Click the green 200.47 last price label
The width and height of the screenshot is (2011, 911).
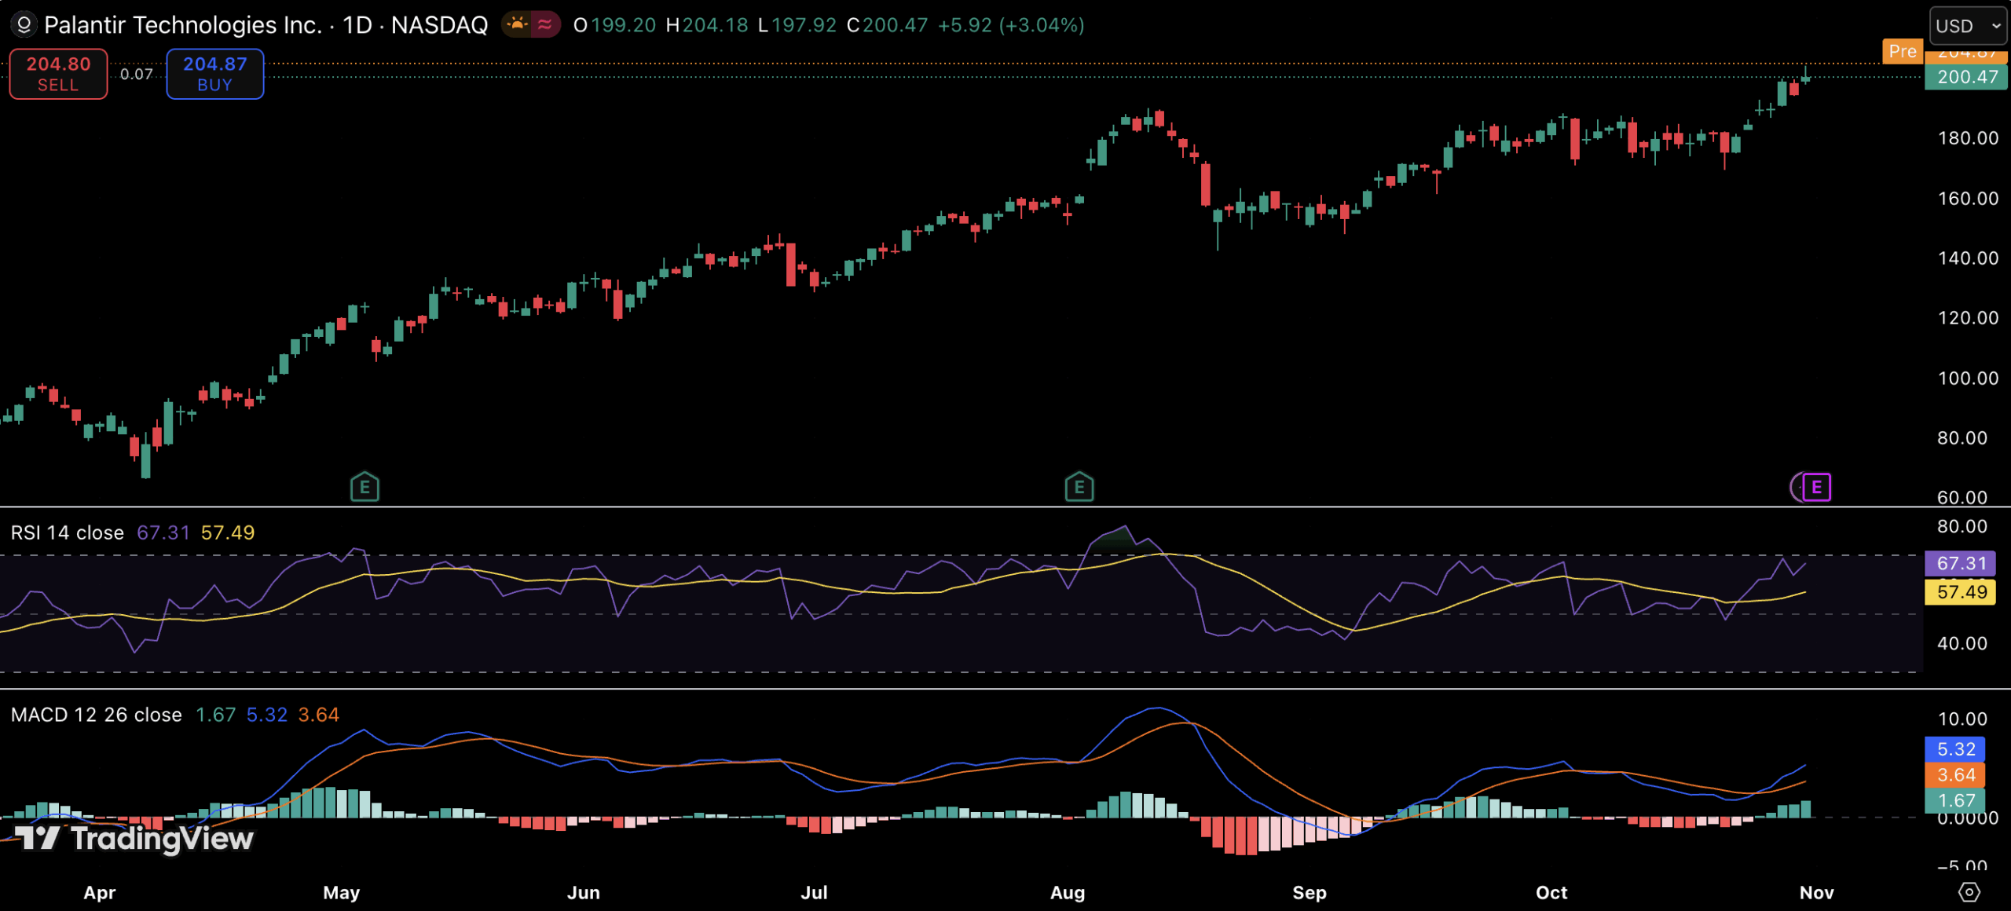pyautogui.click(x=1966, y=77)
